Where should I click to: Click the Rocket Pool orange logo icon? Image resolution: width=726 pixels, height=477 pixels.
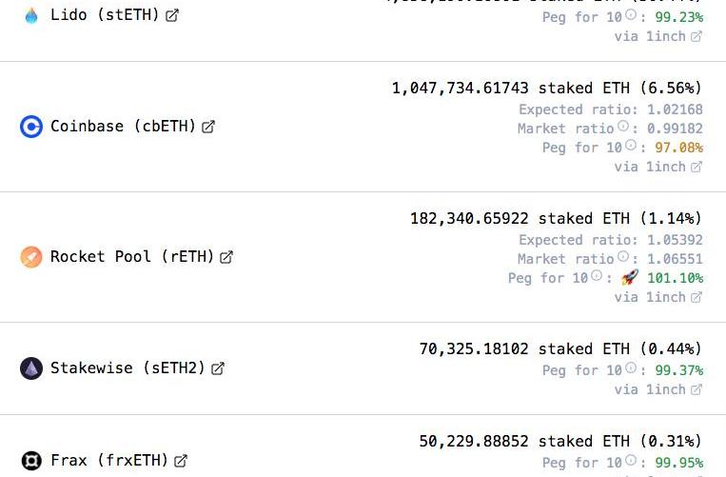pyautogui.click(x=31, y=257)
